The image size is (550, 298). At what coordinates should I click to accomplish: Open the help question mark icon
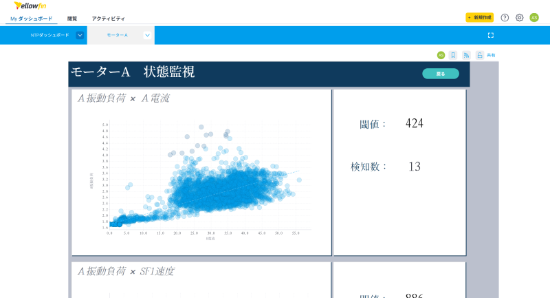pyautogui.click(x=505, y=18)
